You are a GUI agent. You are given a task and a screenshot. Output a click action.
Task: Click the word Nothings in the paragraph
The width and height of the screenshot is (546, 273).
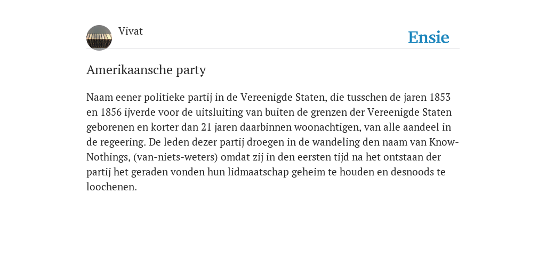click(x=107, y=157)
